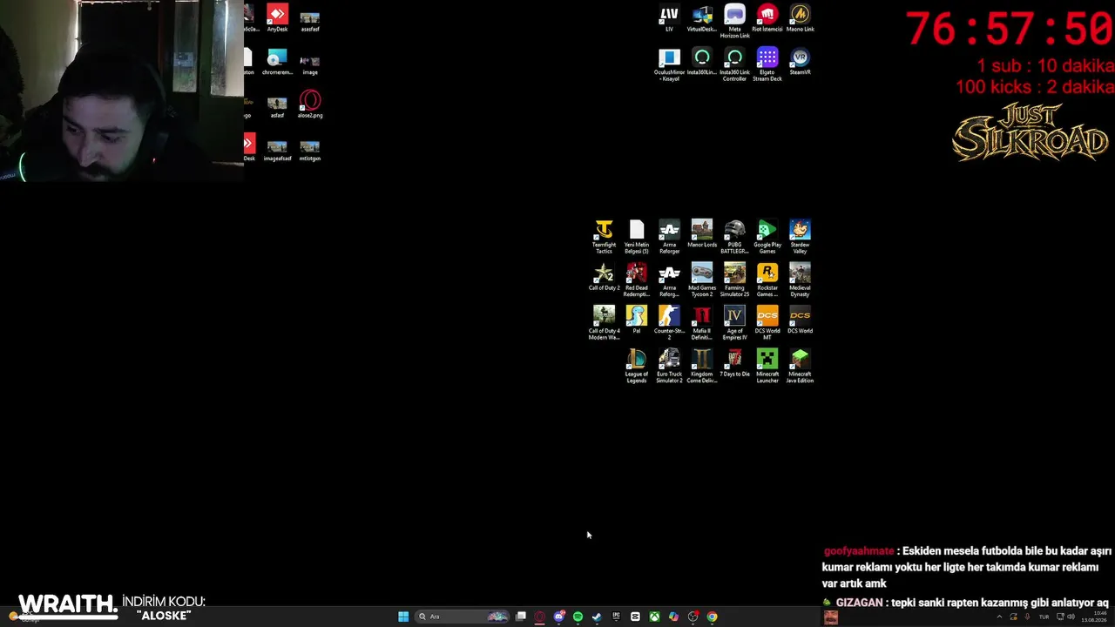Launch Call of Duty 4 Modern Warfare
Viewport: 1115px width, 627px height.
coord(604,323)
